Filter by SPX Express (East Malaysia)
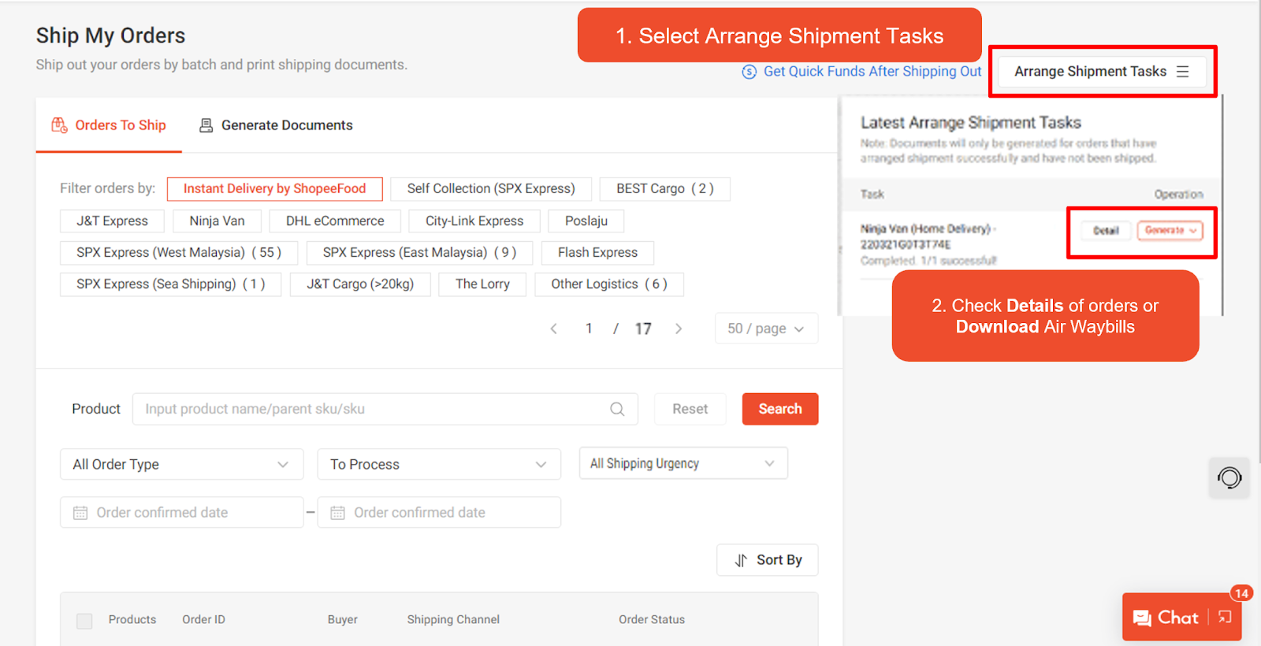1261x646 pixels. [419, 253]
